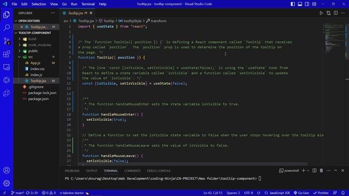Open editor More Actions ellipsis
This screenshot has width=349, height=196.
coord(343,13)
